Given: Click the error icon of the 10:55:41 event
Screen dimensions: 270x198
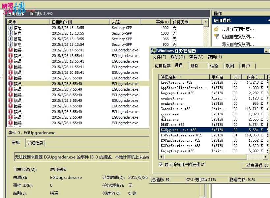Looking at the screenshot, I should 11,72.
